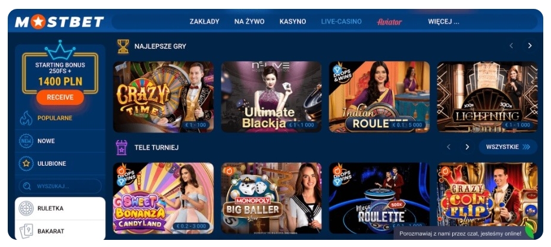The height and width of the screenshot is (247, 551).
Task: Click the Bakarat cards icon
Action: click(26, 231)
